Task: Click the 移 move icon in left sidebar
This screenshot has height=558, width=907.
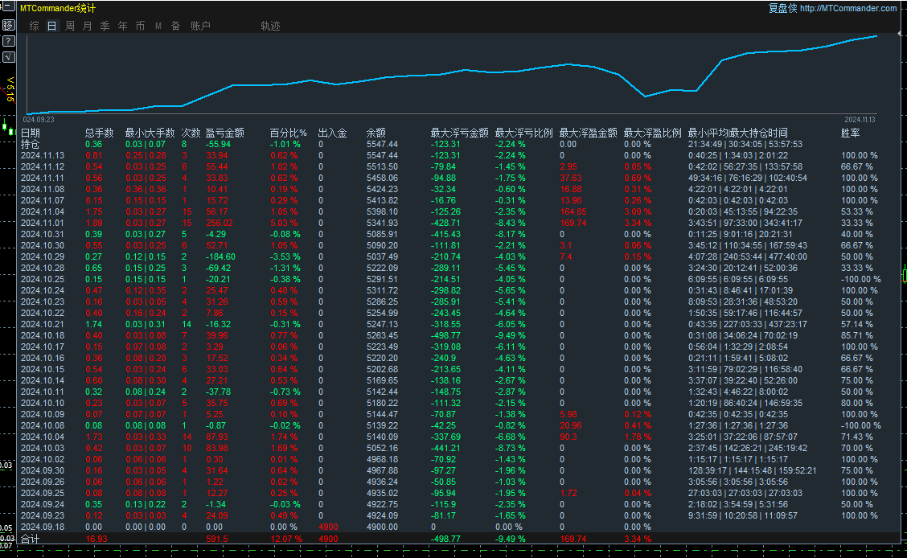Action: (x=9, y=25)
